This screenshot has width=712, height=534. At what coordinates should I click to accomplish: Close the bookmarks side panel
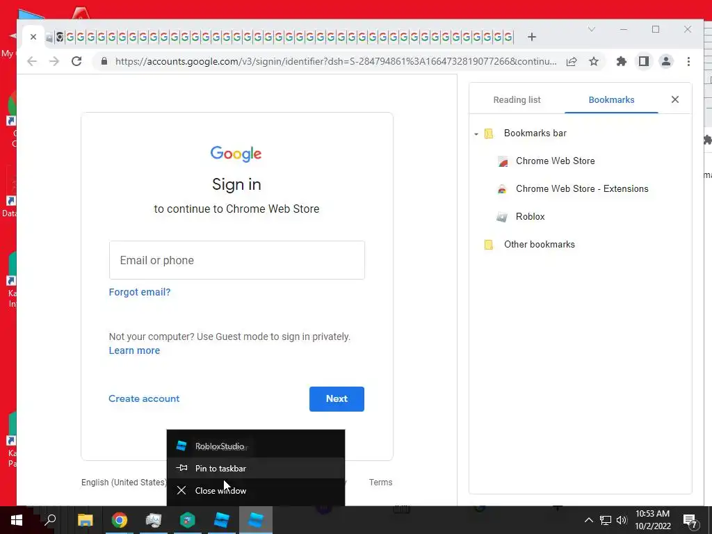click(x=674, y=99)
